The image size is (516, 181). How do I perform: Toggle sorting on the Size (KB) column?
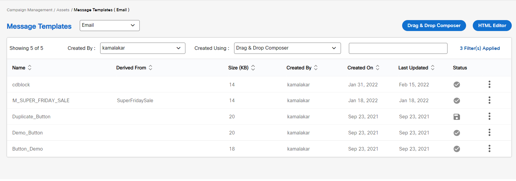tap(253, 68)
